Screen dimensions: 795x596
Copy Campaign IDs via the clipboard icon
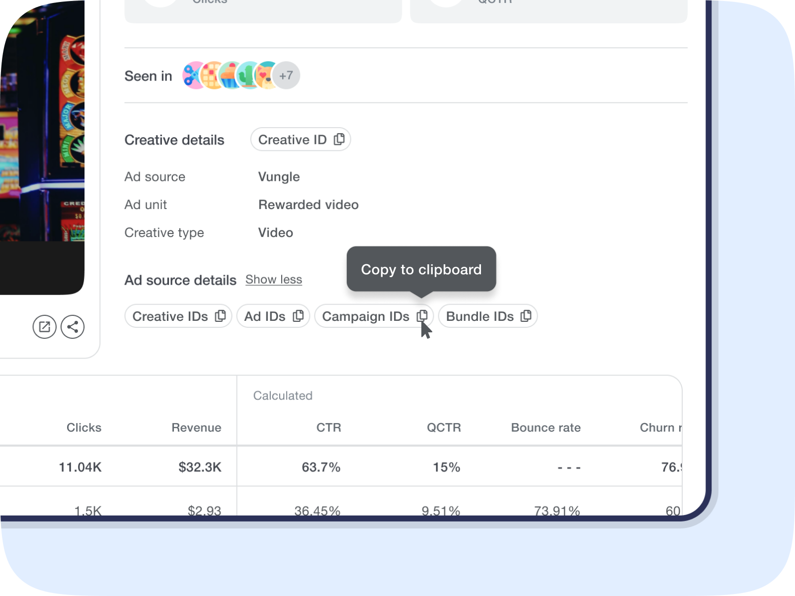coord(422,316)
